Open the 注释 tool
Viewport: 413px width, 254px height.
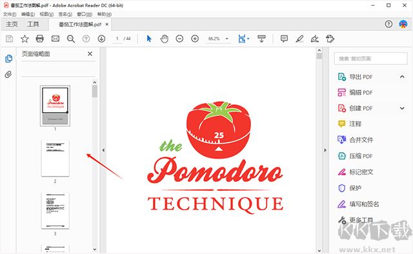(355, 124)
